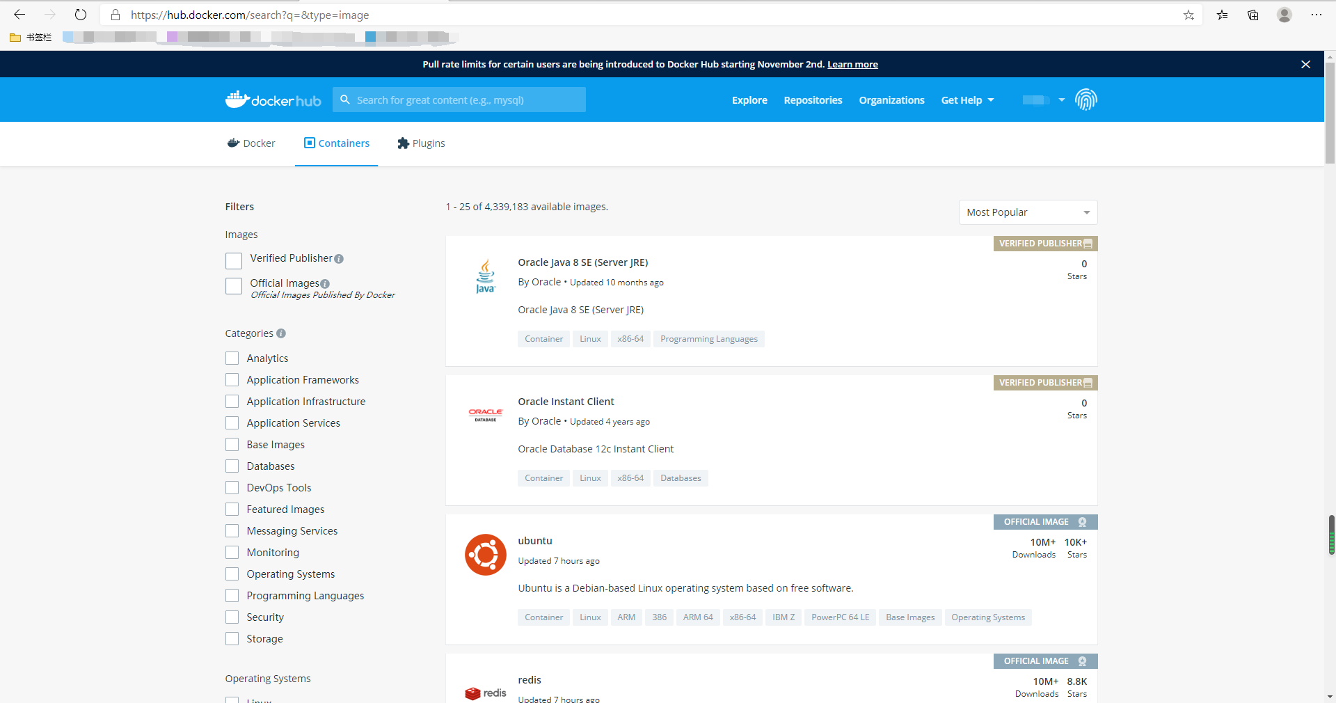Click the Oracle Java image logo
The width and height of the screenshot is (1336, 703).
point(485,276)
